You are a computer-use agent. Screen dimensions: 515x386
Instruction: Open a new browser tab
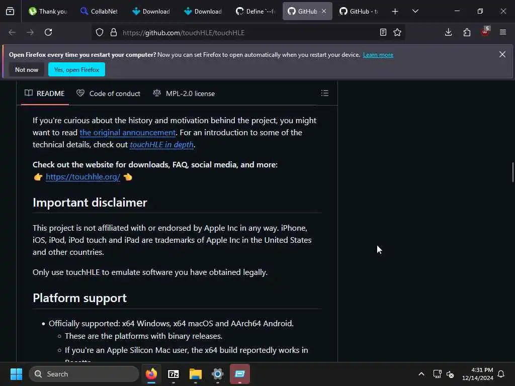pyautogui.click(x=395, y=12)
